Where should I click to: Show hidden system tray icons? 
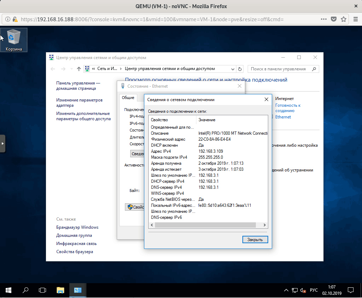click(x=286, y=290)
